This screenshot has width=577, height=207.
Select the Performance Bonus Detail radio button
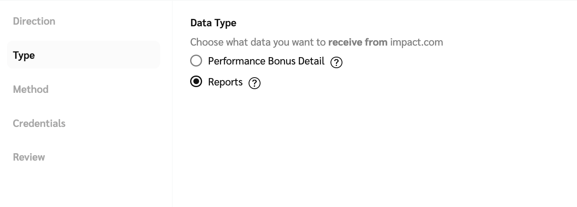pos(196,61)
